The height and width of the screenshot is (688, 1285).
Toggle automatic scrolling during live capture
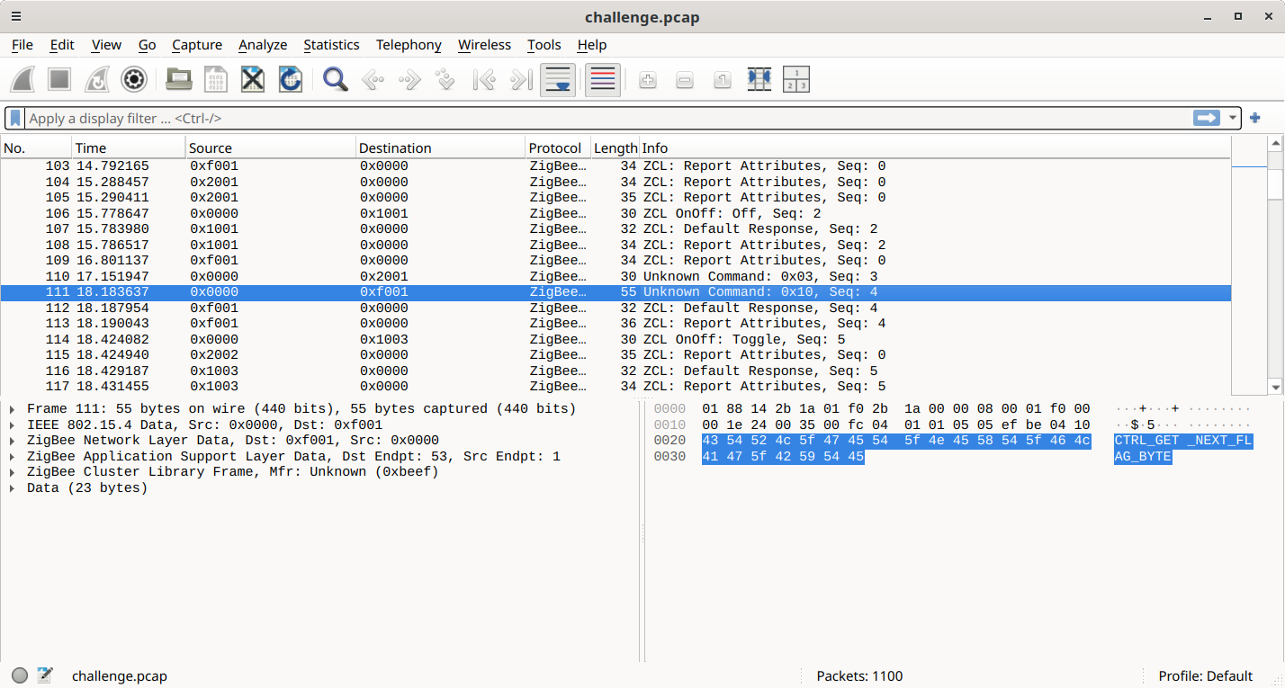point(557,79)
